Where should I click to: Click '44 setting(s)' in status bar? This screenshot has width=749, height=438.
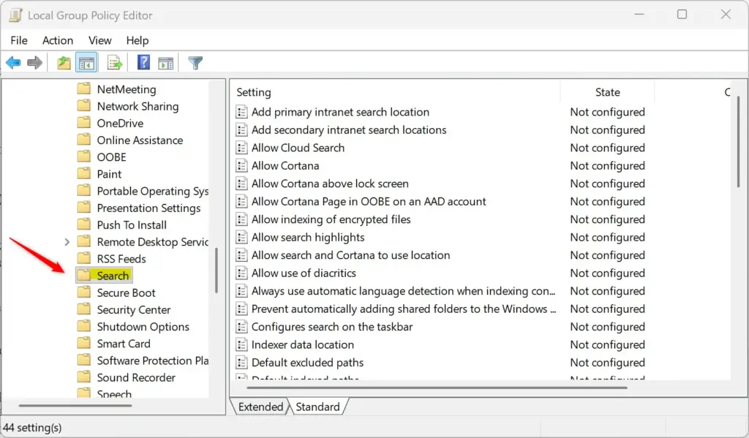pyautogui.click(x=32, y=428)
